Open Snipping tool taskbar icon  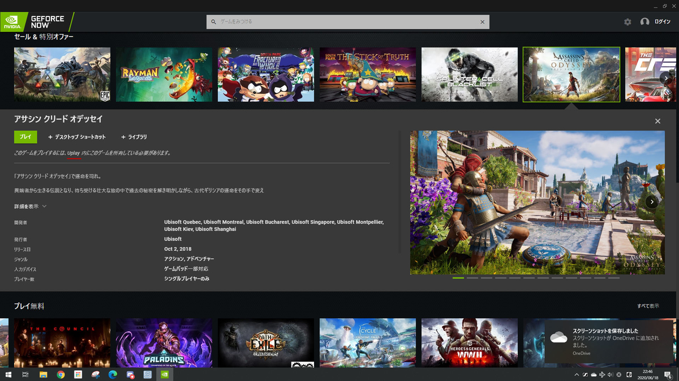point(95,375)
